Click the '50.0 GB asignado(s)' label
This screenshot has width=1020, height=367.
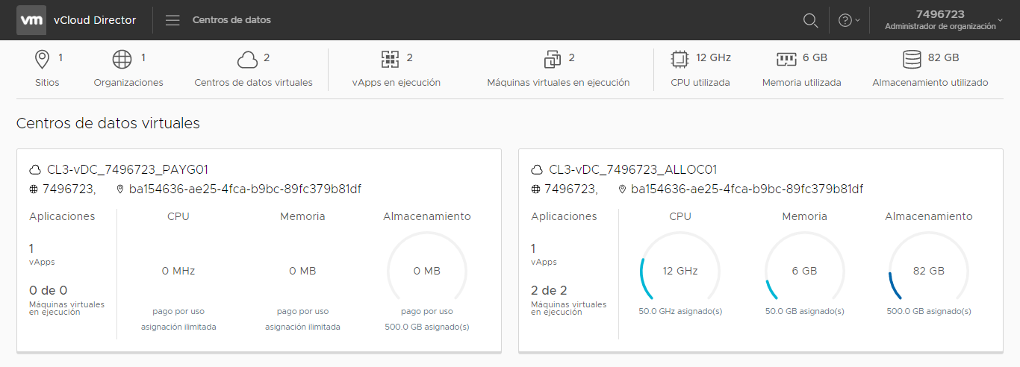pos(804,311)
